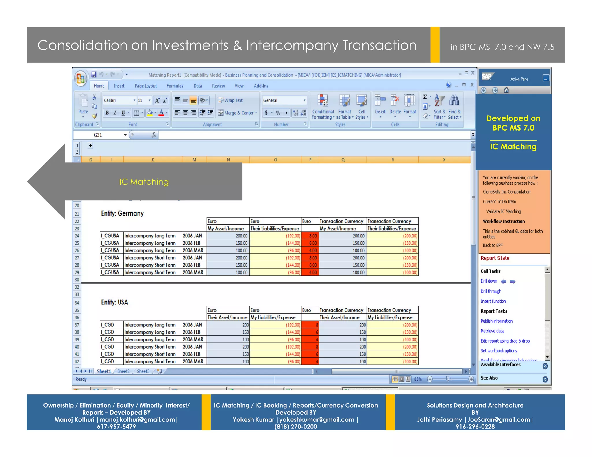Toggle center horizontal alignment
This screenshot has width=592, height=457.
click(x=185, y=113)
